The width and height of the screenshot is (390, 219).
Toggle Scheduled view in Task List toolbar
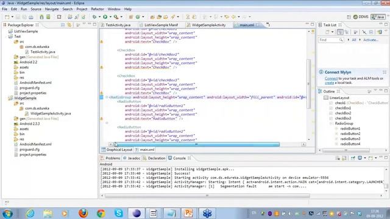347,32
